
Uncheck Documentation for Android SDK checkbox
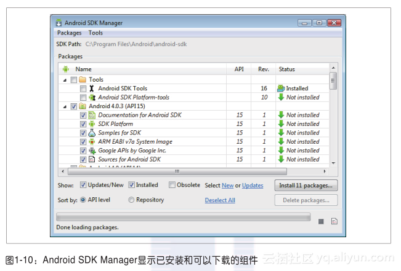[83, 116]
